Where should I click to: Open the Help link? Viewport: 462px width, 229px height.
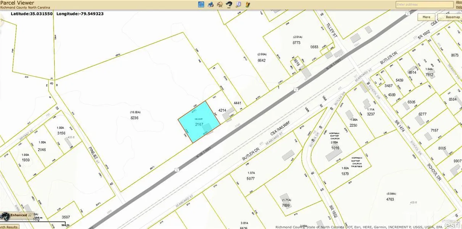tap(459, 7)
